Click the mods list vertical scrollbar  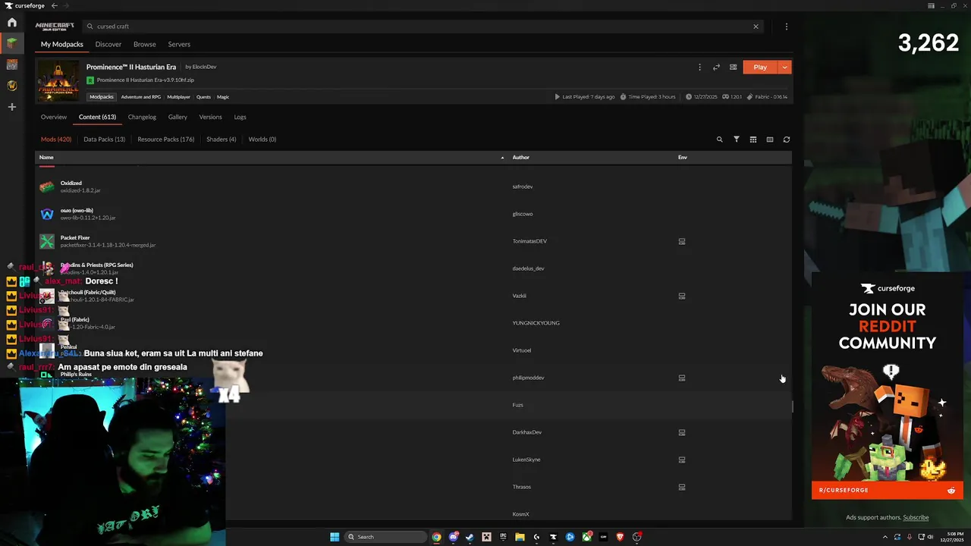click(x=793, y=407)
